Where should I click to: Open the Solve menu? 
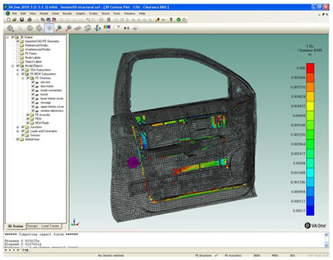point(55,13)
